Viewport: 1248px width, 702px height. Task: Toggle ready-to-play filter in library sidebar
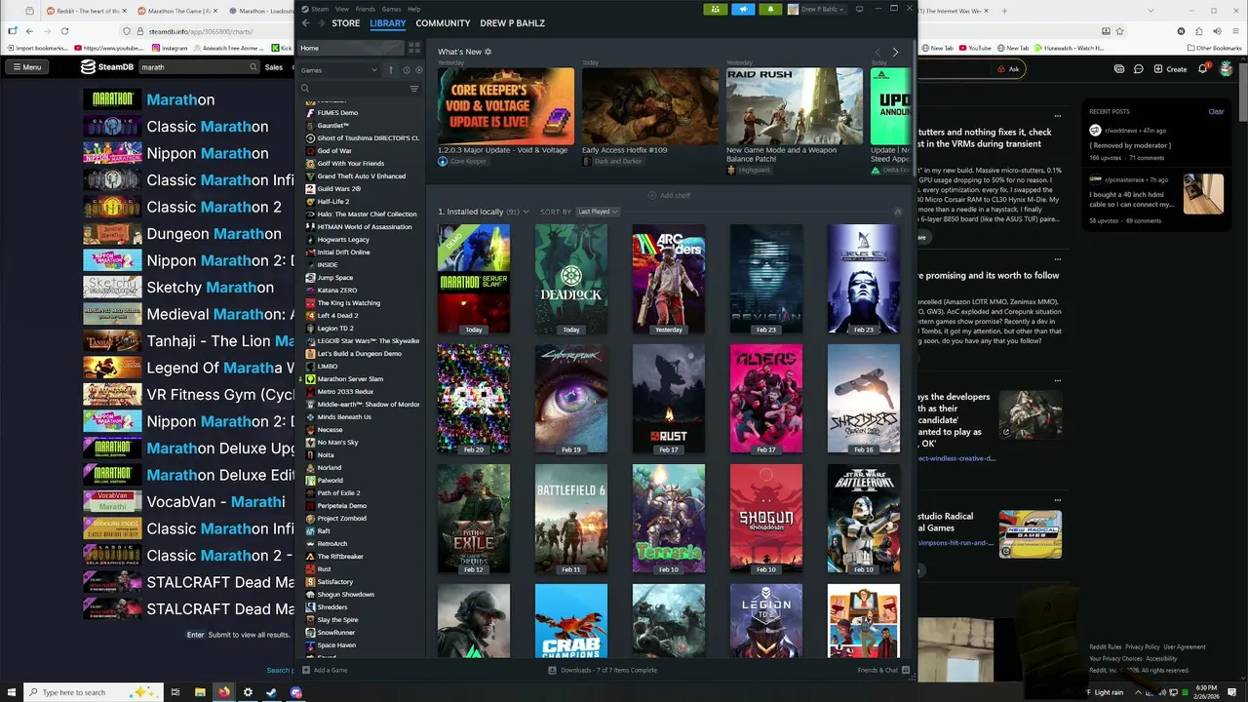(x=419, y=70)
